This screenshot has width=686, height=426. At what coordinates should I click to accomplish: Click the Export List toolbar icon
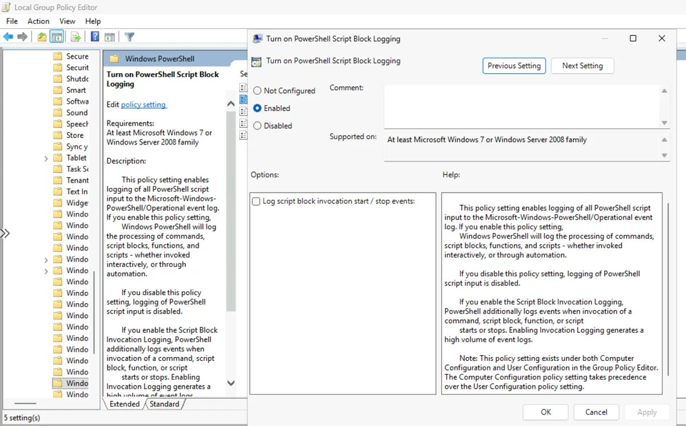pos(75,37)
